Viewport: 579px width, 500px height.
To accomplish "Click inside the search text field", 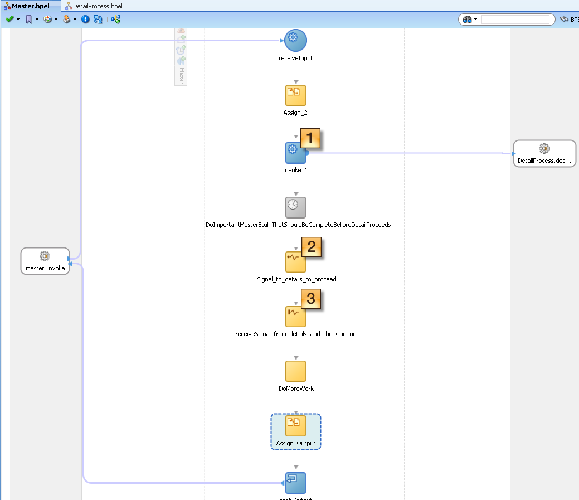I will [x=514, y=20].
